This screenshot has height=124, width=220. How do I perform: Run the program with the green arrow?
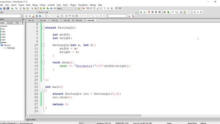click(44, 8)
